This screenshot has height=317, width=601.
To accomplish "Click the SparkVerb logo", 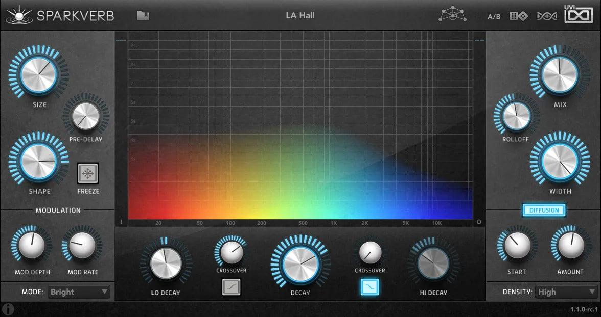I will click(61, 15).
